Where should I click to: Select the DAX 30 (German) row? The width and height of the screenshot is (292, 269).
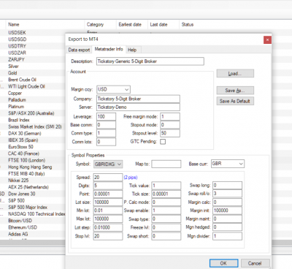(33, 134)
